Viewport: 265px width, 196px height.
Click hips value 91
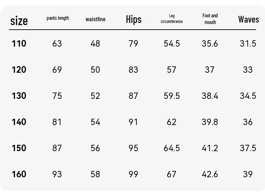click(x=133, y=122)
